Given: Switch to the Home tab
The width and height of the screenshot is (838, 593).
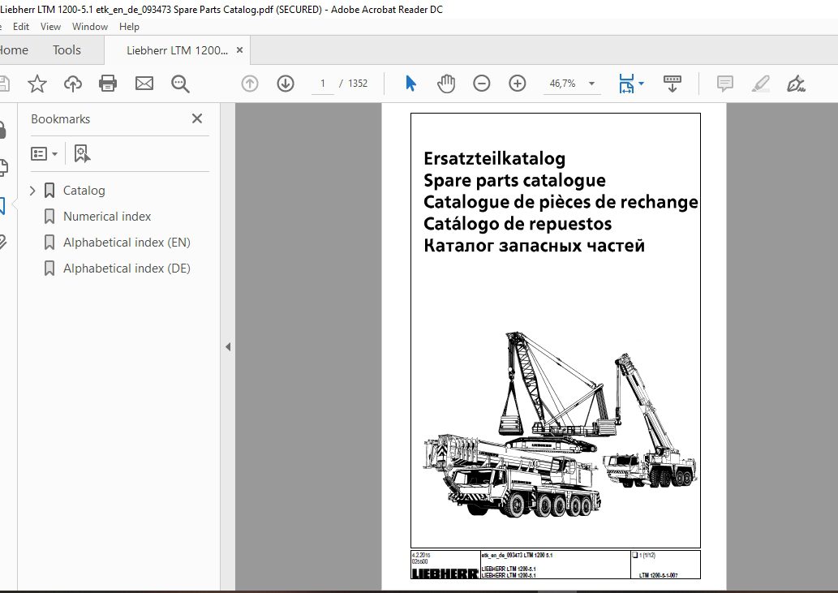Looking at the screenshot, I should [x=14, y=50].
